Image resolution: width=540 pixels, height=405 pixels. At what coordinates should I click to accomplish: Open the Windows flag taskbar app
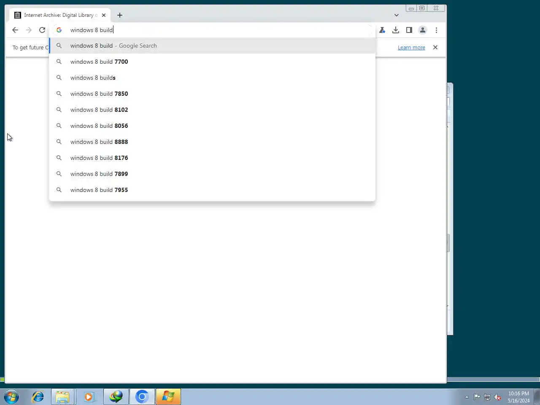coord(168,397)
